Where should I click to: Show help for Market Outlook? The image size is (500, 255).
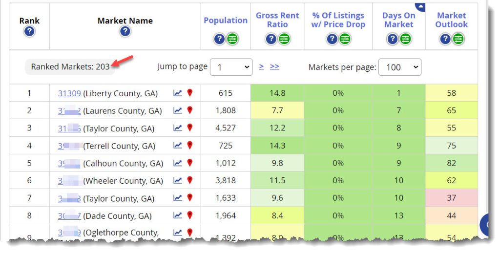(x=445, y=39)
